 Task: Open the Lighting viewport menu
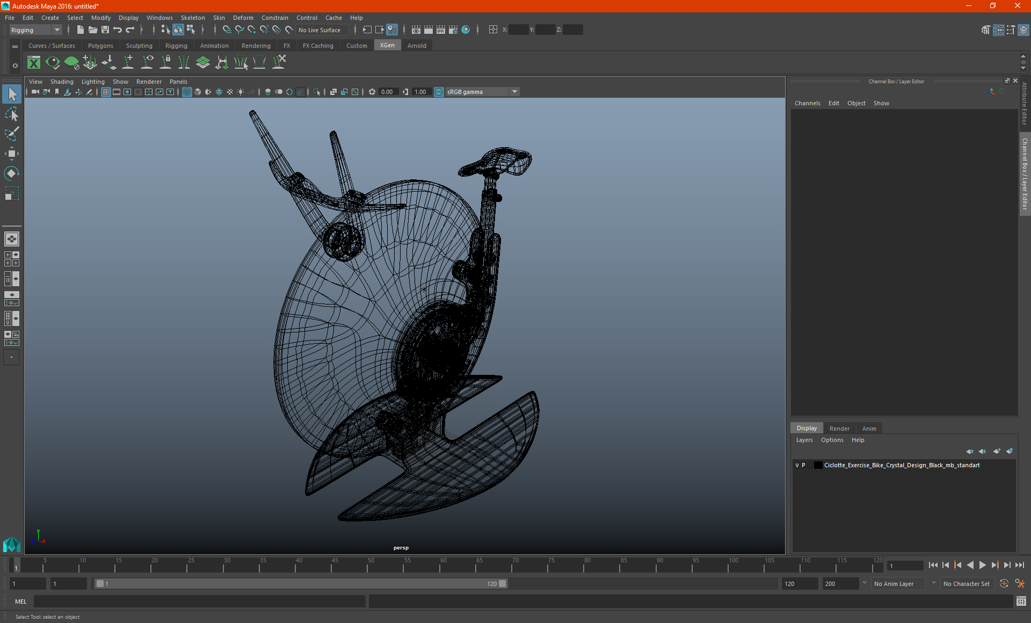[93, 82]
